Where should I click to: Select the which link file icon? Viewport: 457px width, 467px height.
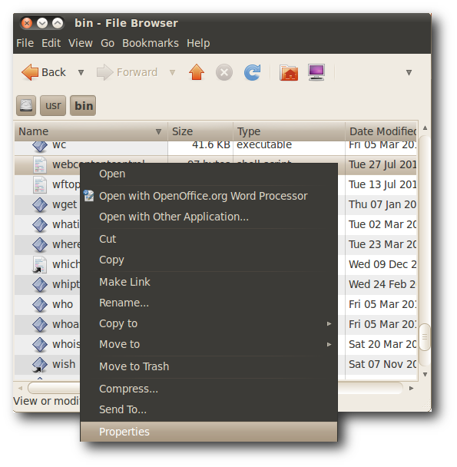[x=40, y=264]
